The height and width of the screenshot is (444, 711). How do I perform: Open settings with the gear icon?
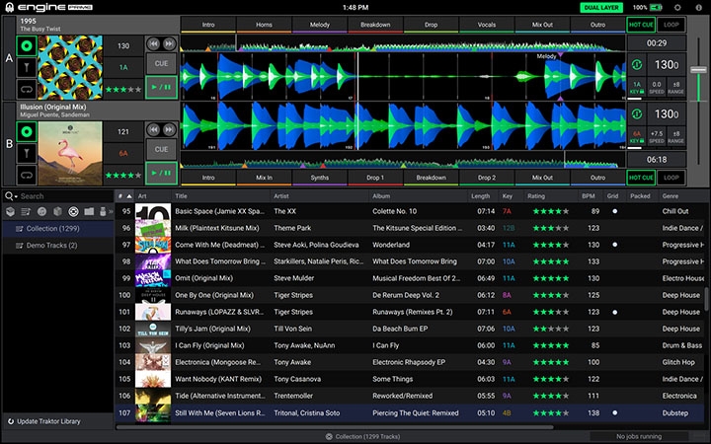pyautogui.click(x=676, y=7)
